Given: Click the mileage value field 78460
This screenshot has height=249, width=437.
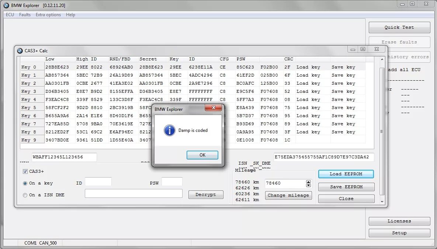Looking at the screenshot, I should click(x=285, y=183).
